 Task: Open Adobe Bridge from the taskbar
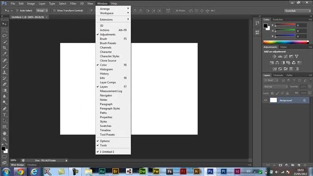click(x=115, y=172)
